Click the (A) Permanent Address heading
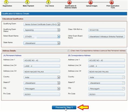The height and width of the screenshot is (112, 128). click(x=12, y=56)
